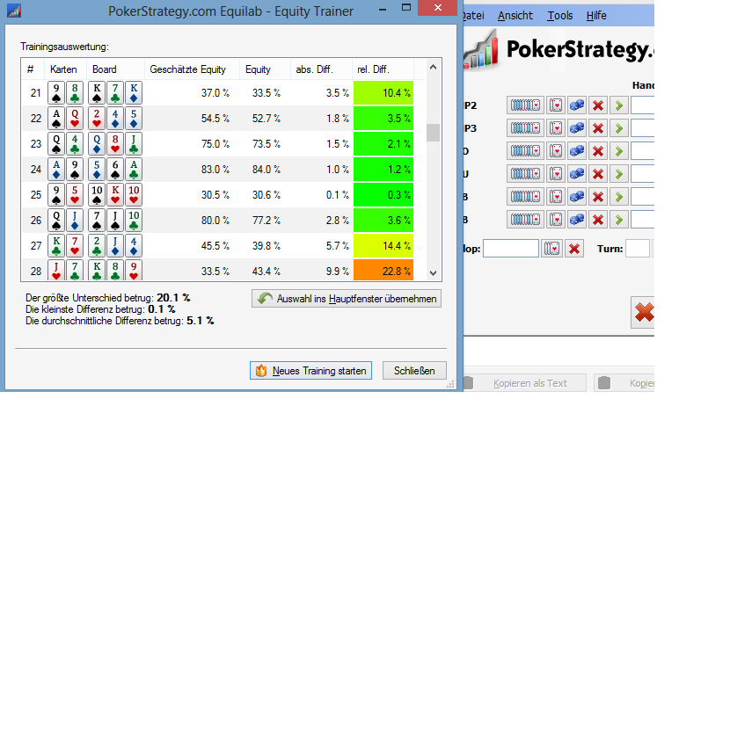Click the blue dice randomize icon for P2
The width and height of the screenshot is (752, 747).
pos(577,105)
